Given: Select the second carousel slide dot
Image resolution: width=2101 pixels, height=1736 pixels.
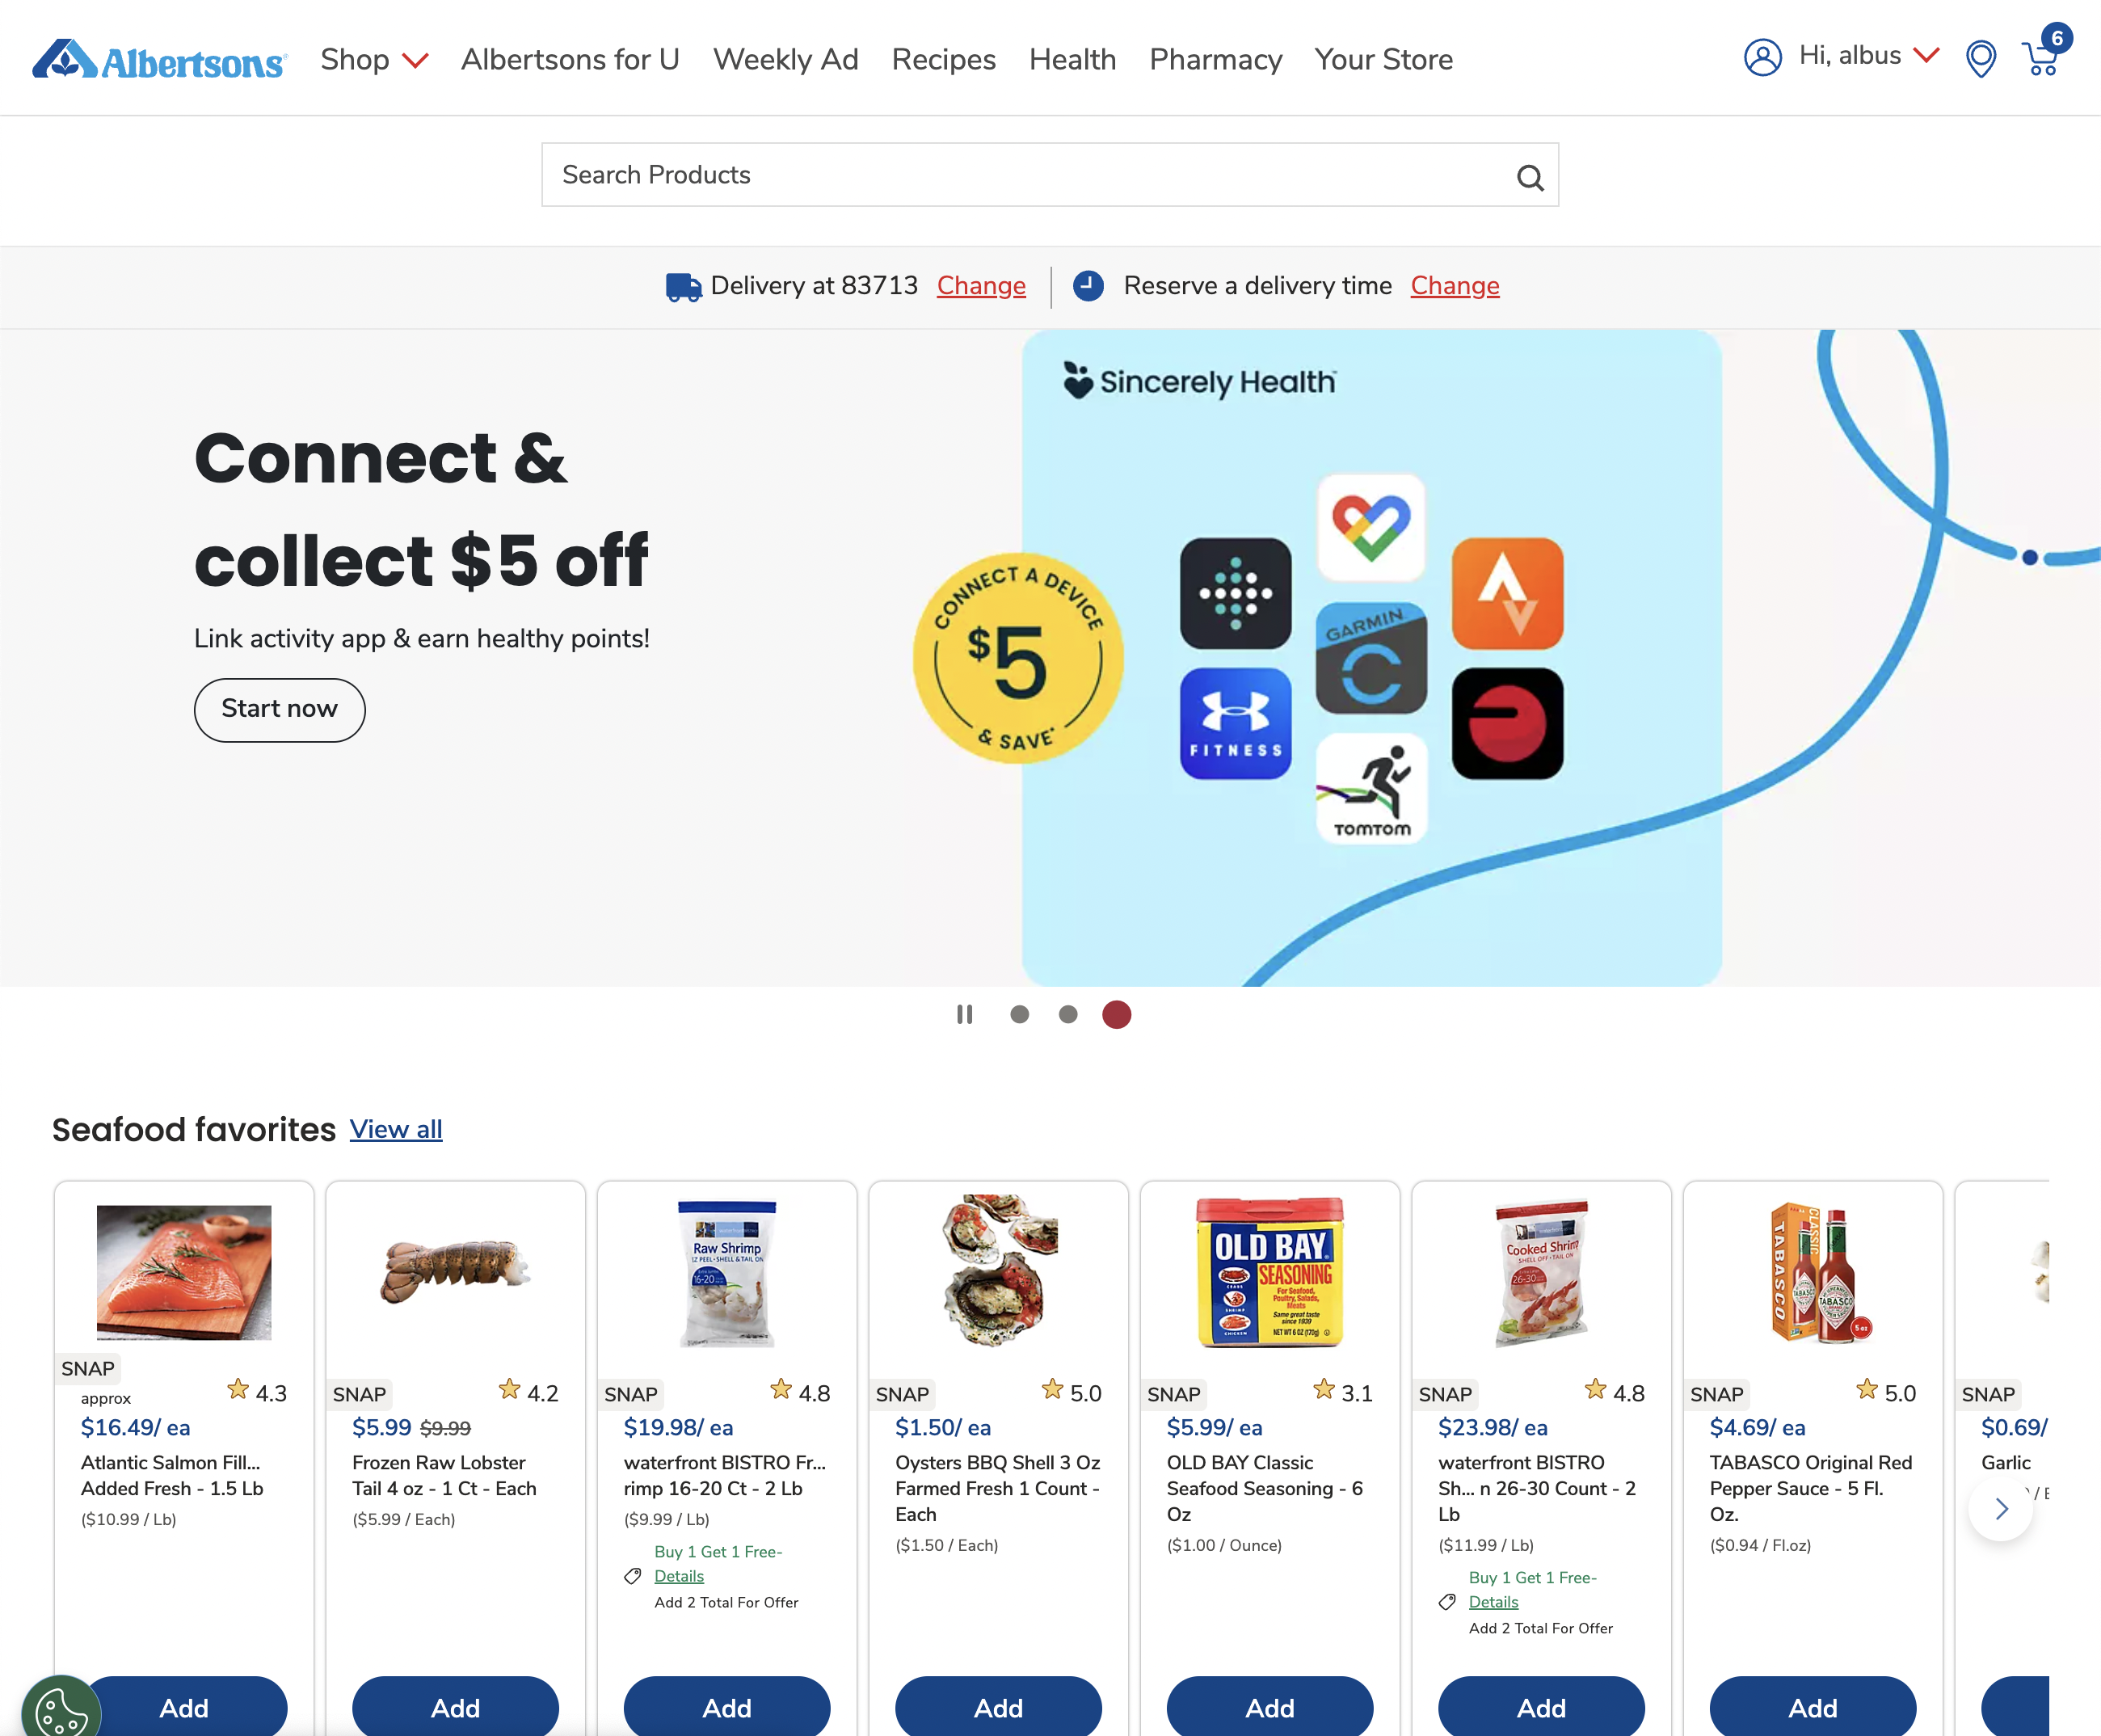Looking at the screenshot, I should (1068, 1014).
